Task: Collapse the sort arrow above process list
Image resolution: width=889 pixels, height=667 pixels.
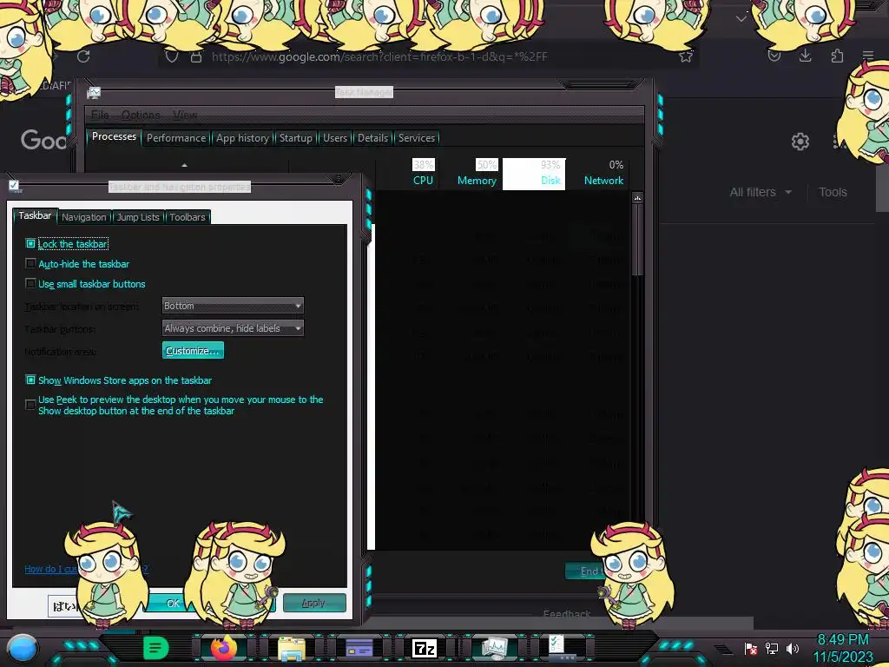Action: (x=184, y=165)
